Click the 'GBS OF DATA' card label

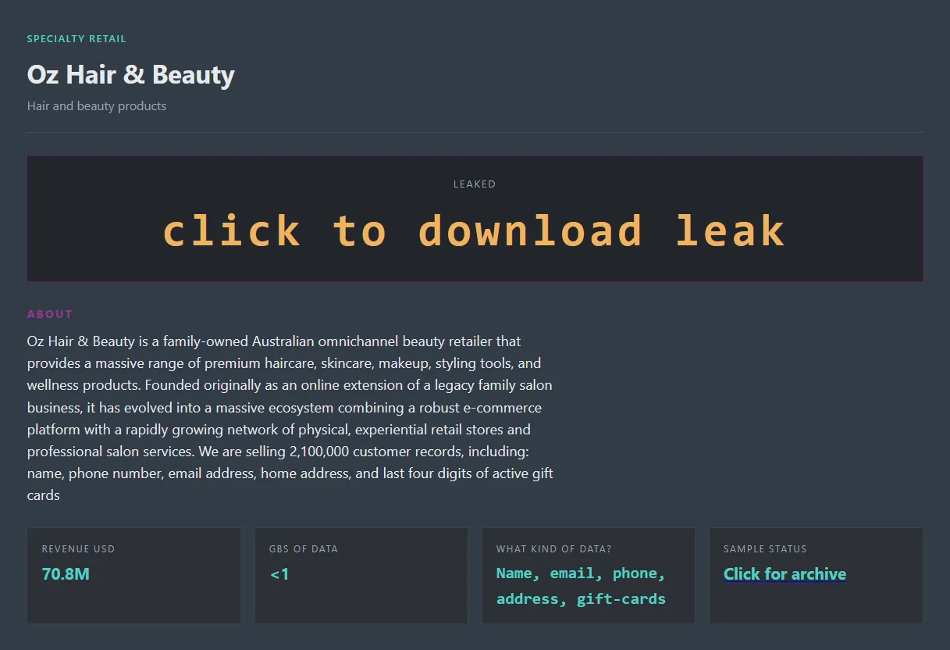pos(304,549)
